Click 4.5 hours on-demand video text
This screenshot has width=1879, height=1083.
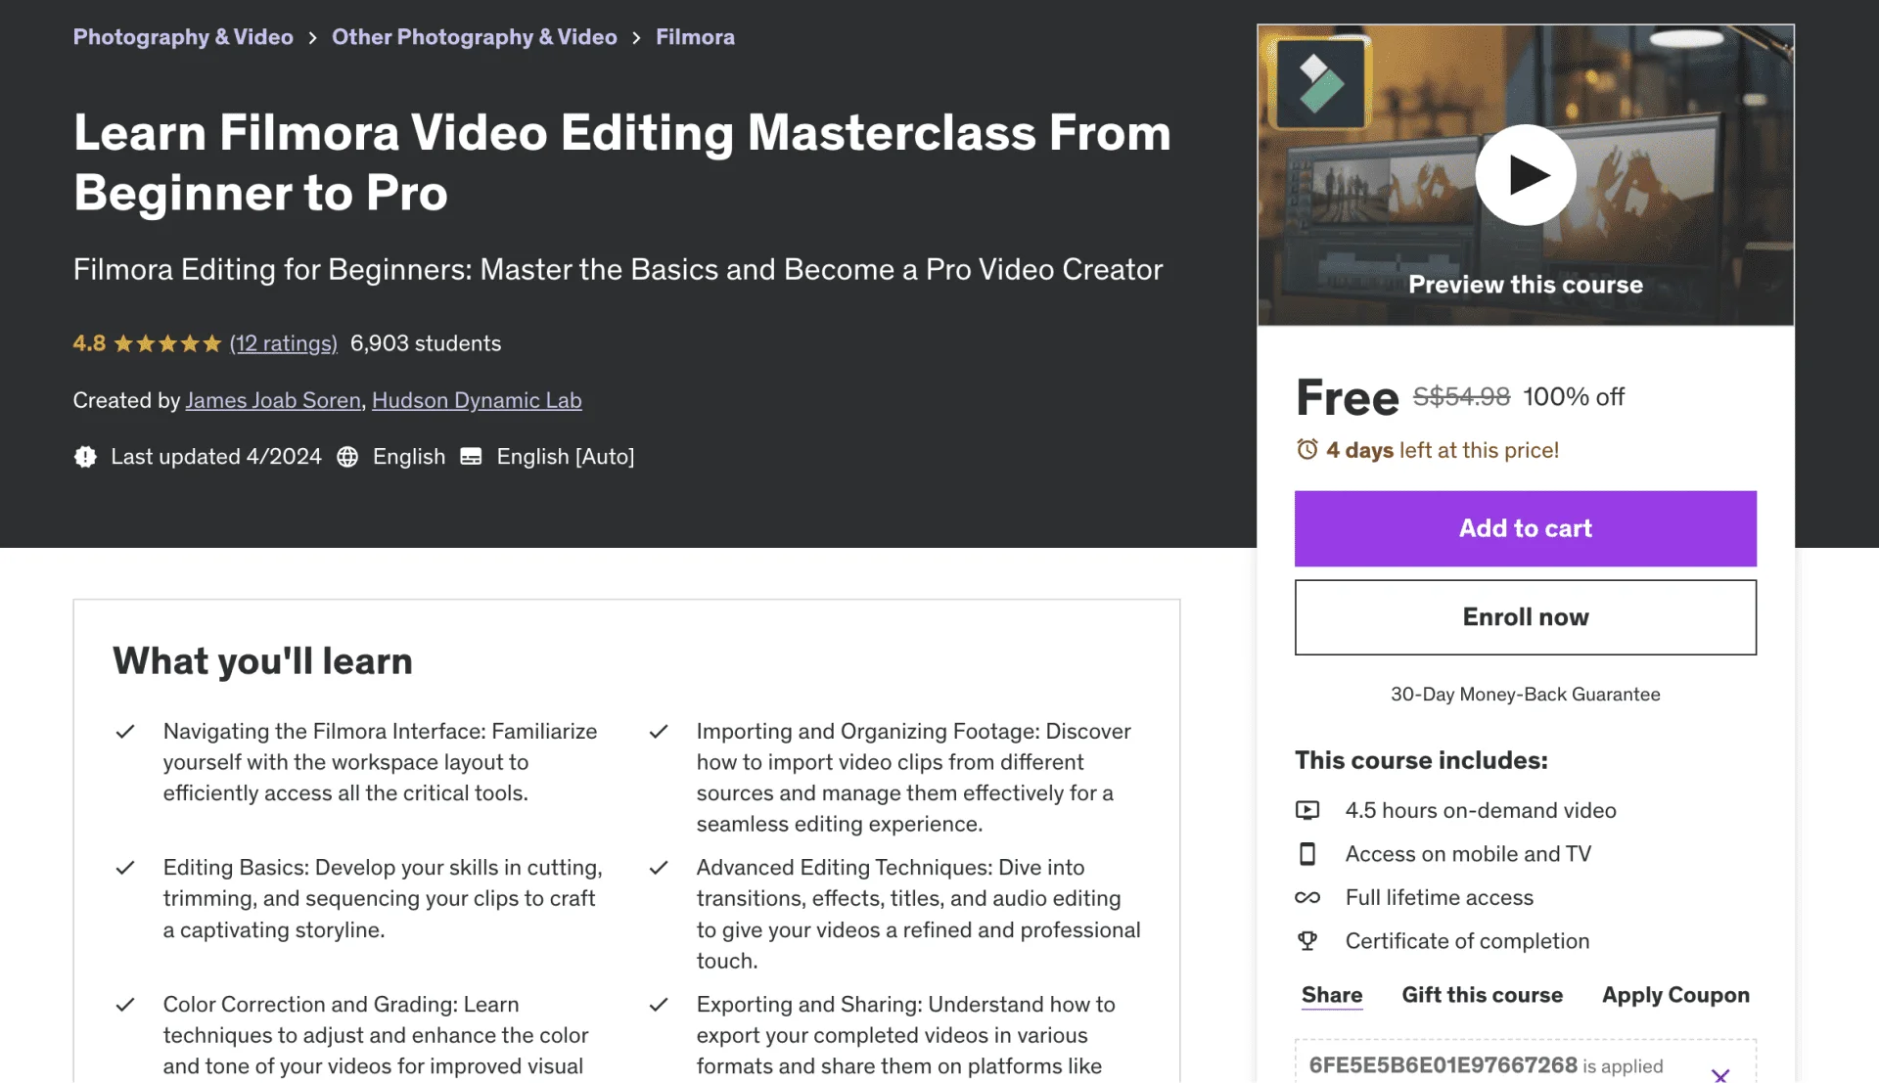coord(1481,810)
